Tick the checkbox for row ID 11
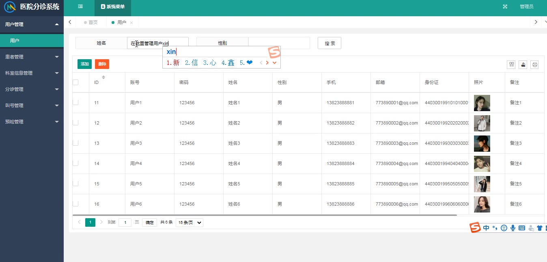Screen dimensions: 547x262 75,103
